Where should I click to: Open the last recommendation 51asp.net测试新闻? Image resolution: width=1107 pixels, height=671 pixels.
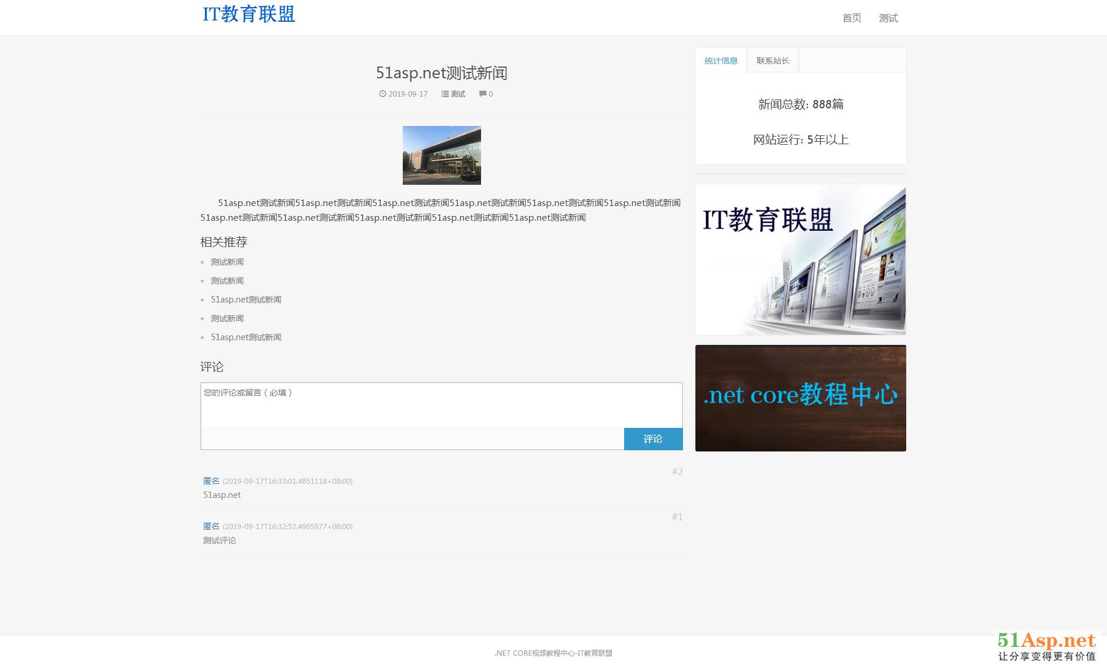click(x=246, y=337)
